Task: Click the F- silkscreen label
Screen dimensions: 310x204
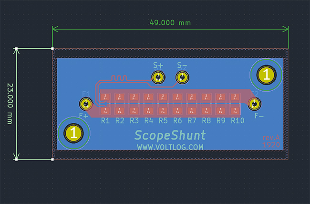Action: point(259,116)
